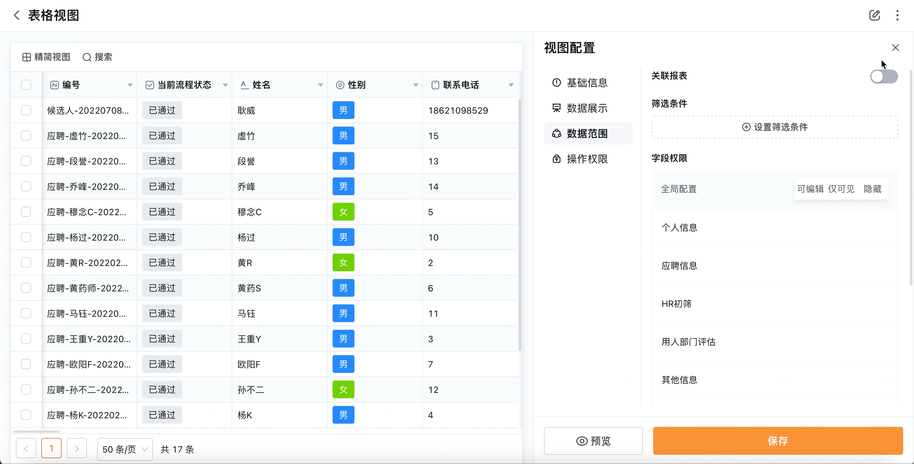Expand the 个人信息 field group
914x464 pixels.
775,227
